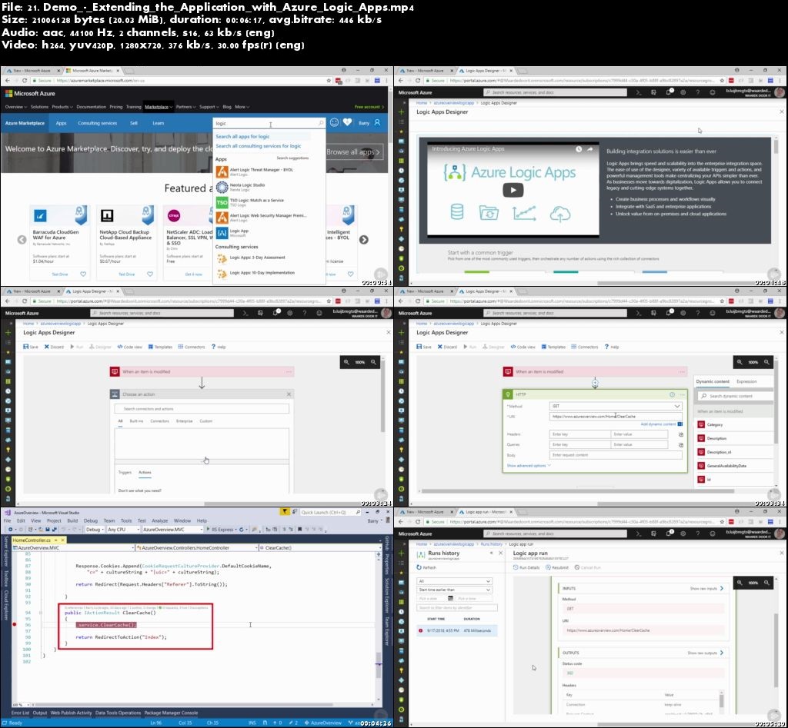Click the HTTP action info icon
This screenshot has height=728, width=788.
[x=672, y=394]
